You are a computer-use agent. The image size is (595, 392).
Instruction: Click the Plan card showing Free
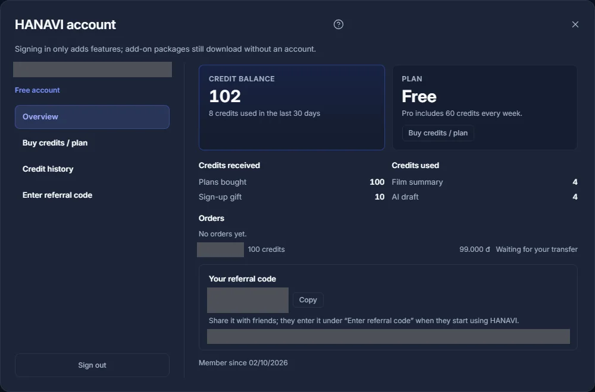pos(484,108)
